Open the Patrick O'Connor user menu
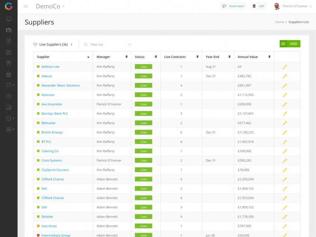The width and height of the screenshot is (316, 237). click(x=293, y=6)
